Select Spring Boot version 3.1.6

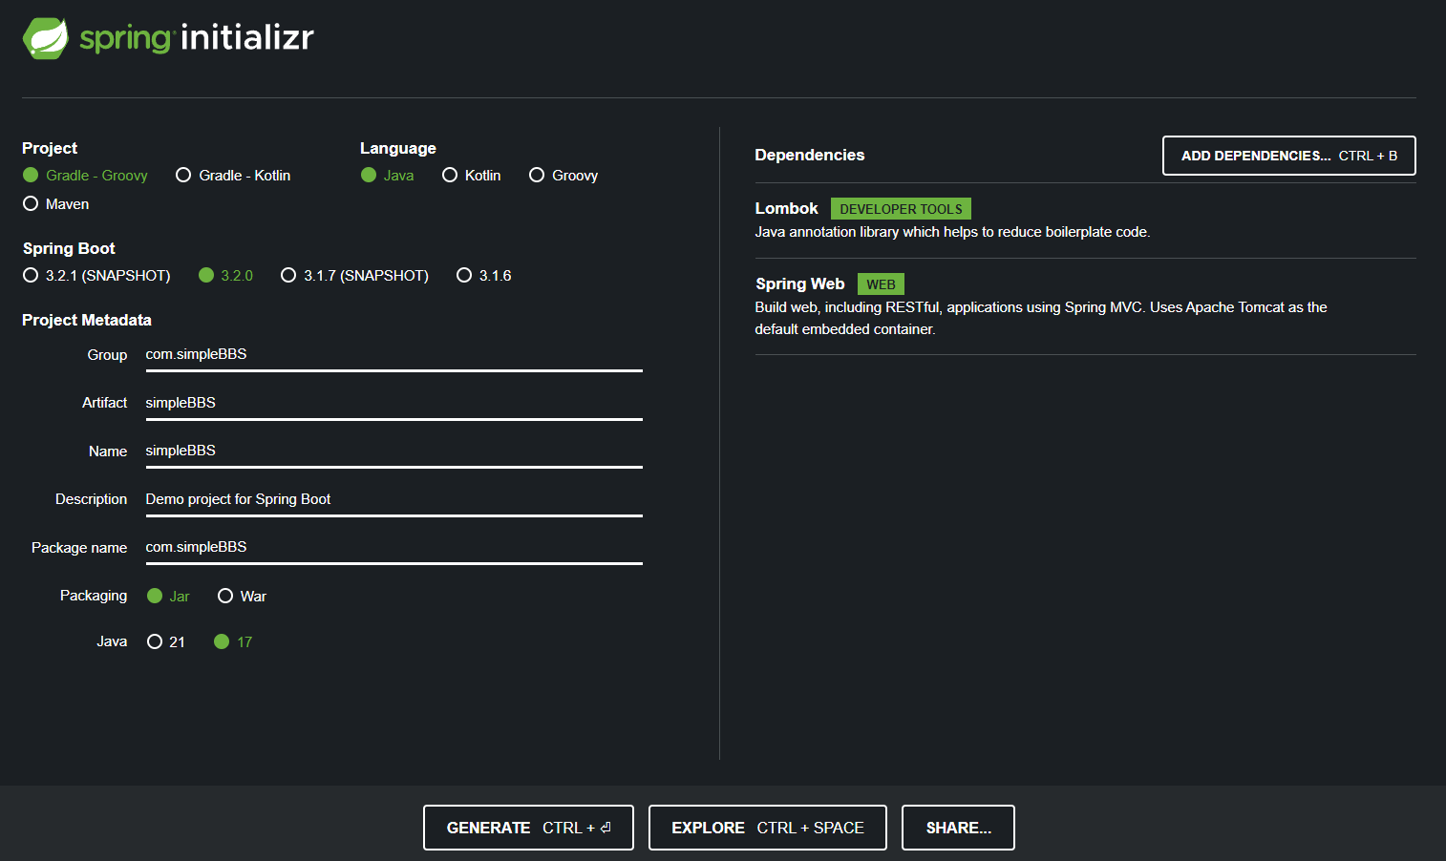pos(484,276)
